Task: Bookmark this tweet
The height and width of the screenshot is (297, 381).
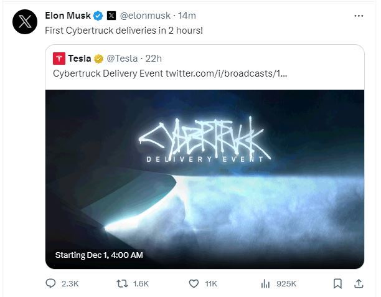Action: 337,283
